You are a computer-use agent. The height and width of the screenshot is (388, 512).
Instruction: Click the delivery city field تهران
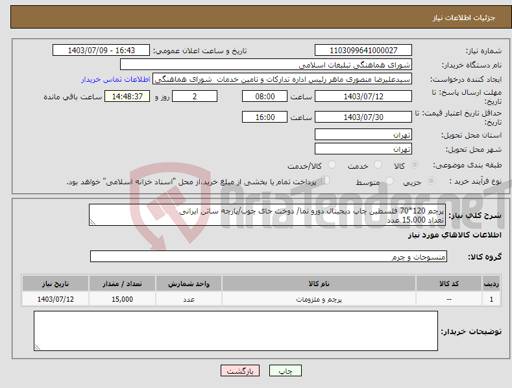click(363, 149)
